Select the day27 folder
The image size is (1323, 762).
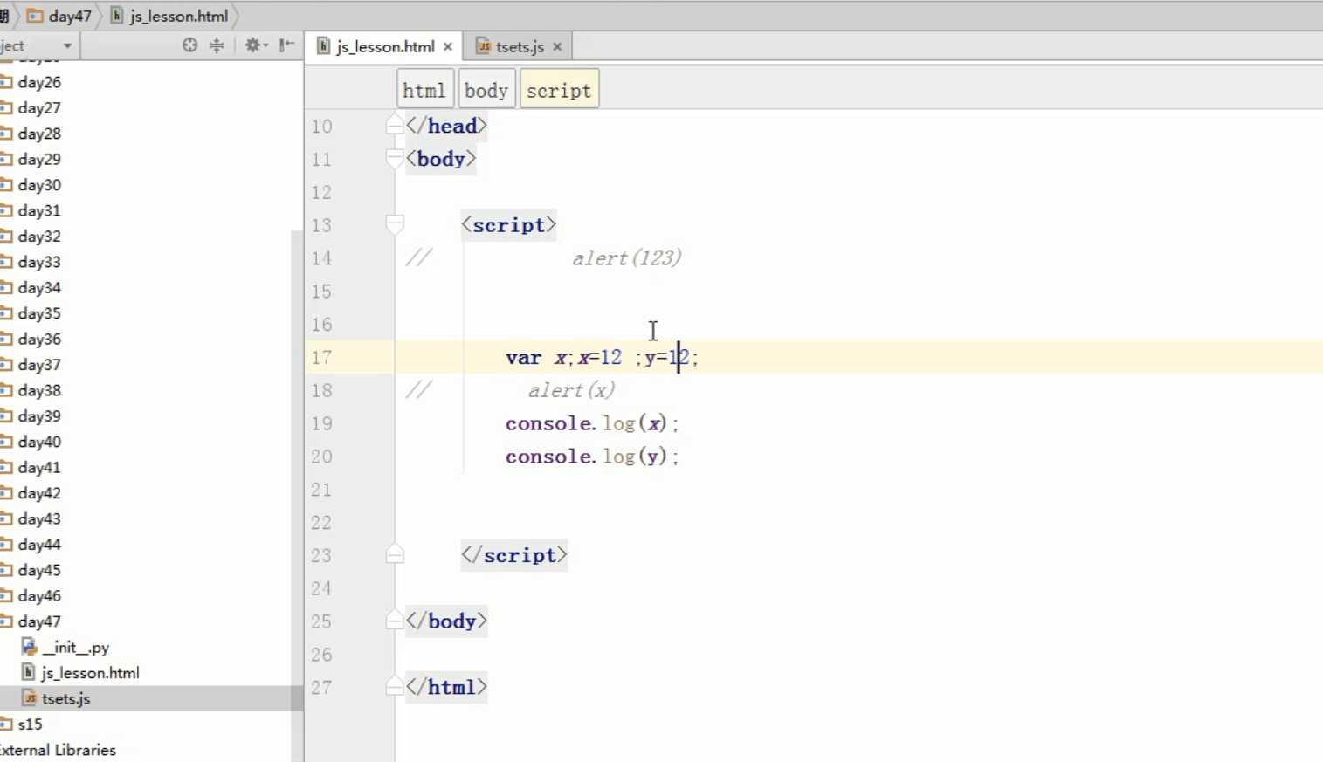(x=38, y=107)
